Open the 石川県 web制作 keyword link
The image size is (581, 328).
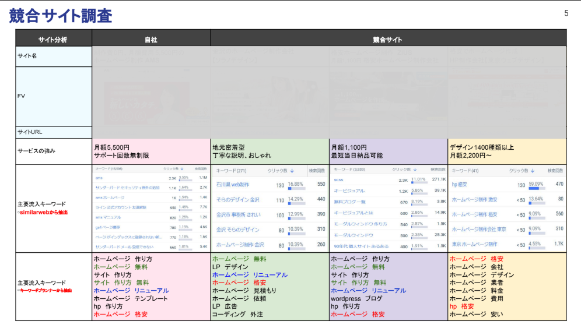coord(233,184)
